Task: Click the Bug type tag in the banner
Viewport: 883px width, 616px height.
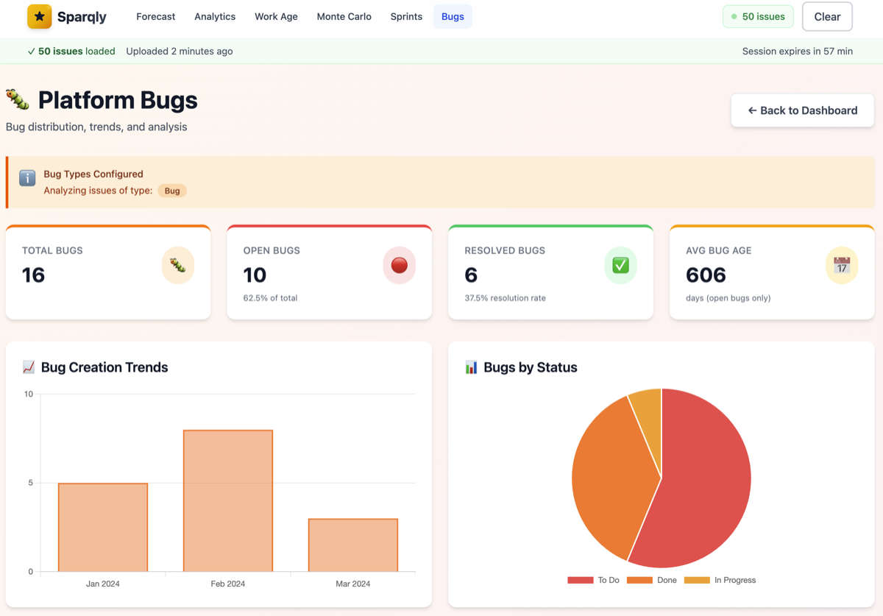Action: click(x=172, y=191)
